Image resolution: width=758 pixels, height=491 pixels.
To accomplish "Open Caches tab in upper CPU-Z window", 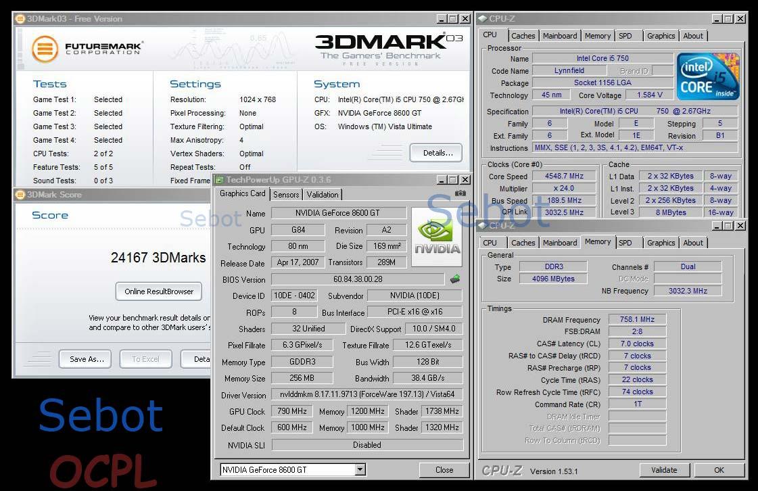I will tap(523, 36).
